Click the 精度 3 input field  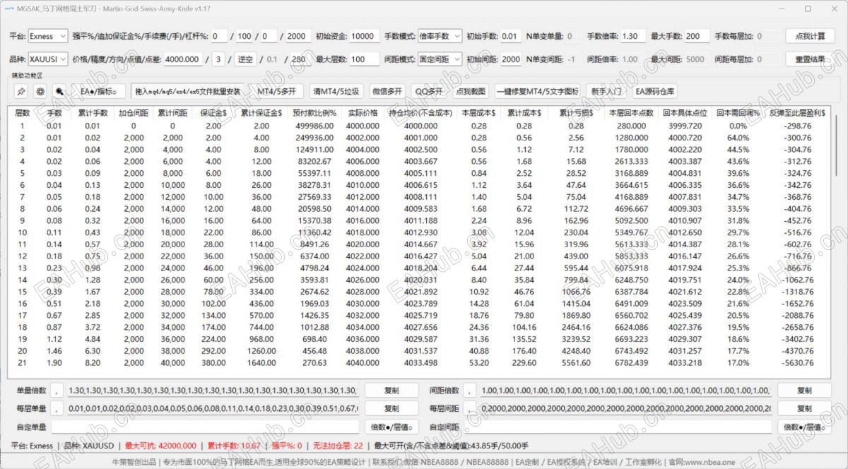pyautogui.click(x=218, y=59)
